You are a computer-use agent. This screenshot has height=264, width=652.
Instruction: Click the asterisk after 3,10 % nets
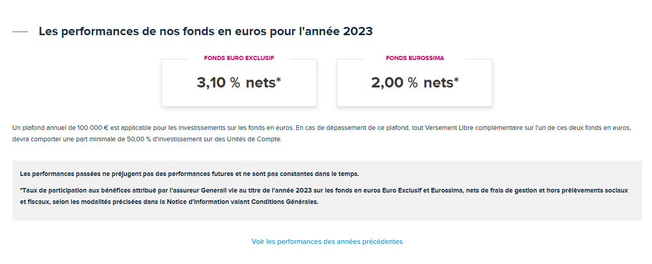point(279,80)
